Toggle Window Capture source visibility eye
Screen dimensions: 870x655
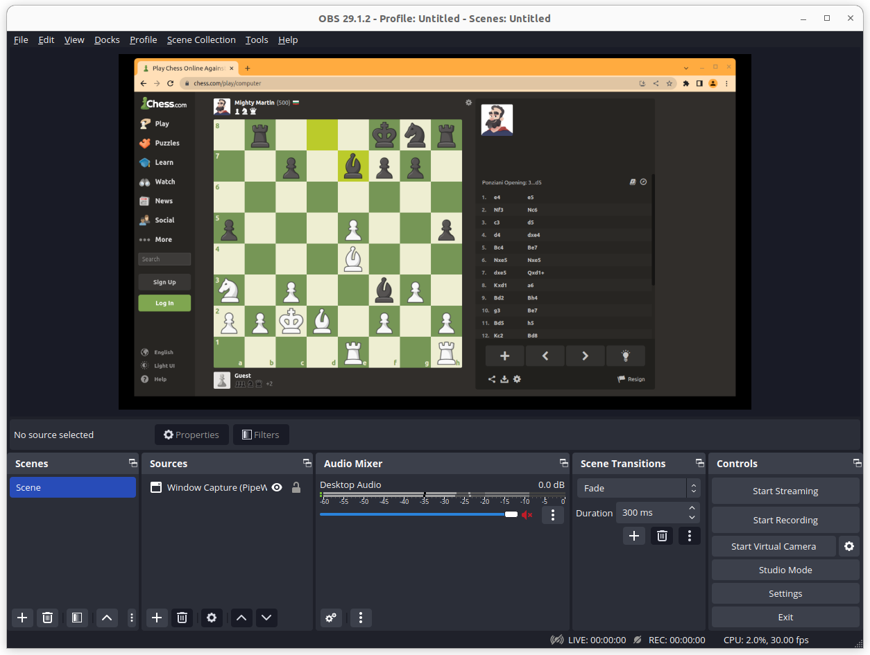[x=277, y=487]
